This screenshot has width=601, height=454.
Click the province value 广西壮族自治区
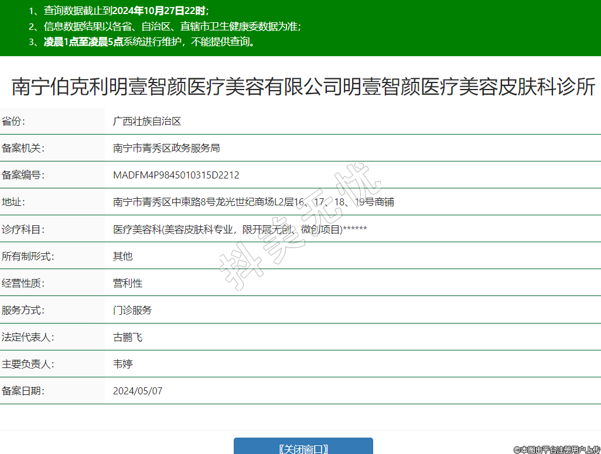coord(147,121)
